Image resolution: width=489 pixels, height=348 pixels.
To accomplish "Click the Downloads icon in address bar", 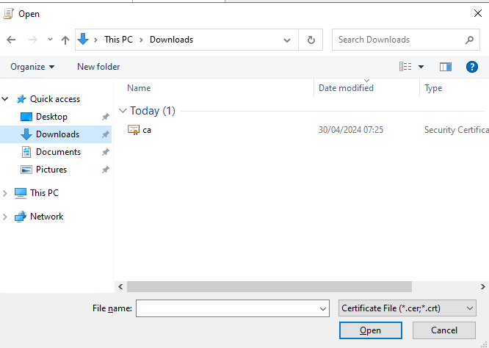I will [x=83, y=40].
